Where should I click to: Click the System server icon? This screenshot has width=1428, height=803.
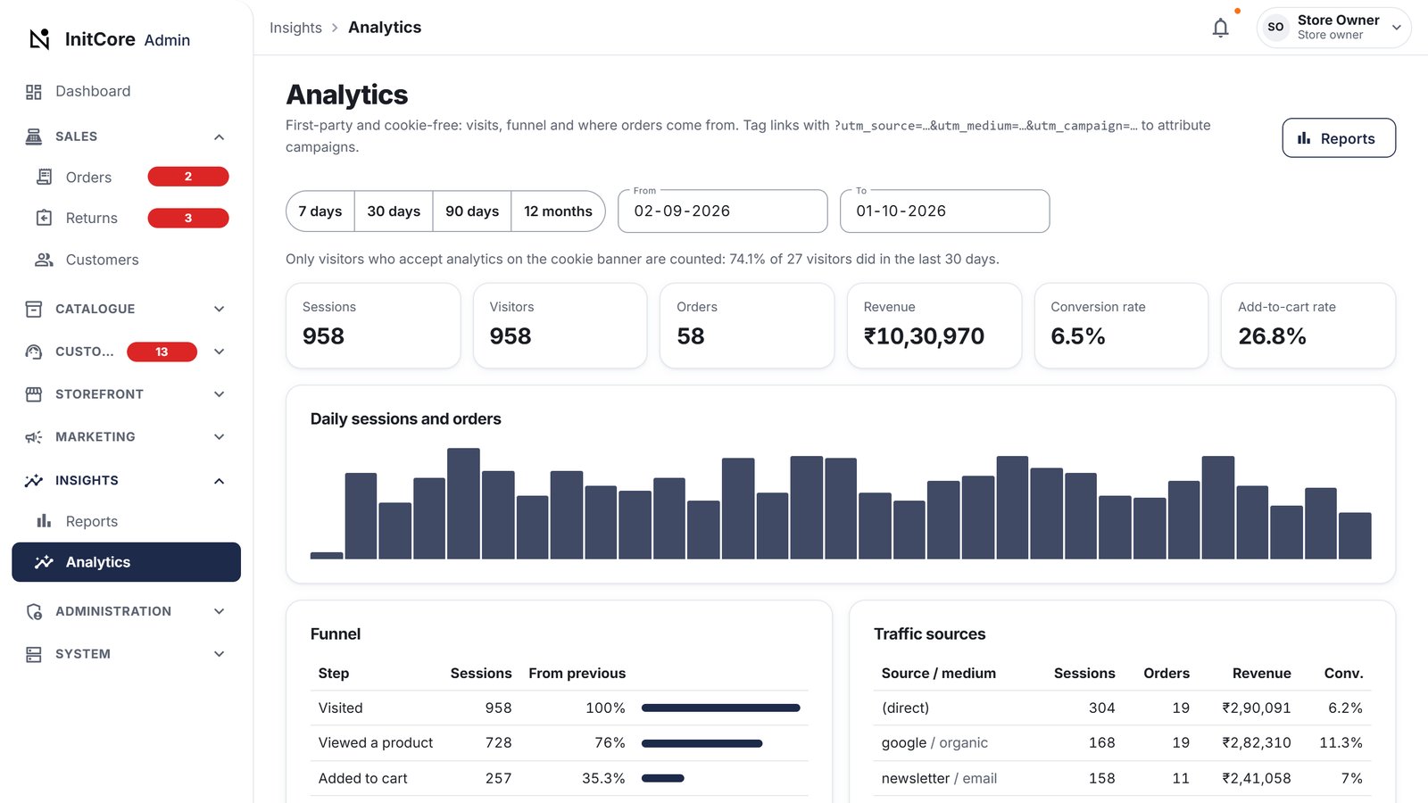(x=34, y=654)
